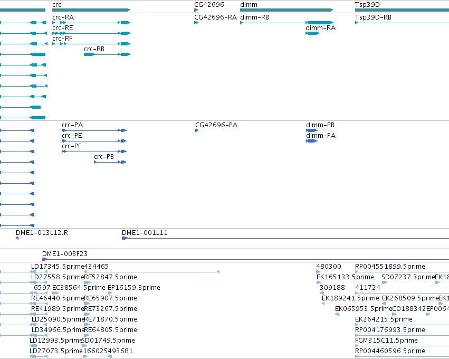The image size is (449, 359).
Task: Select the RE65907.5prime EST label
Action: [110, 298]
